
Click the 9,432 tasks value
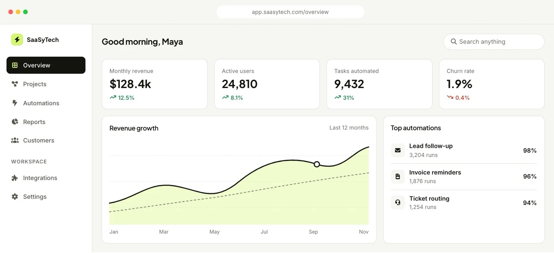(x=349, y=84)
